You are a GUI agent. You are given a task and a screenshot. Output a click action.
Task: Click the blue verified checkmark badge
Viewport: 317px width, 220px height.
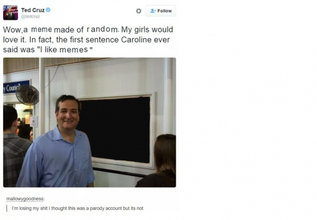(48, 9)
